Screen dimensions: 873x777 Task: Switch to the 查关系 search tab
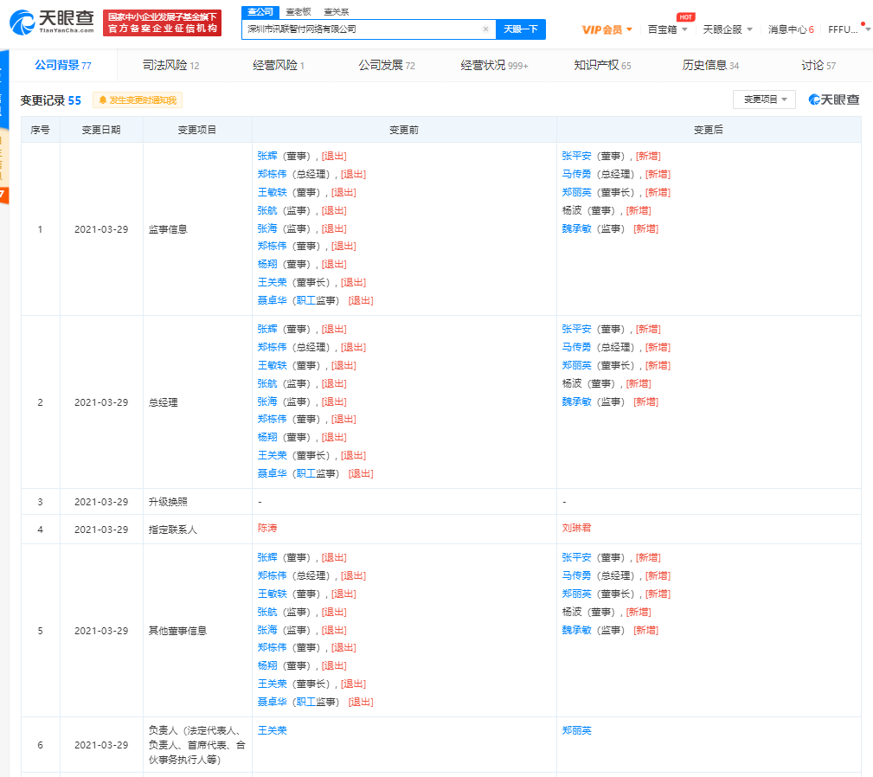pos(336,12)
